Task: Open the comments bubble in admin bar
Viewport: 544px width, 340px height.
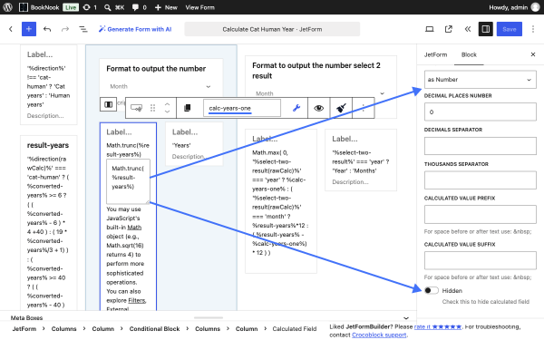Action: coord(139,7)
